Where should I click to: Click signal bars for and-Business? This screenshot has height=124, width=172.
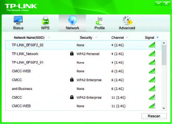(x=152, y=88)
